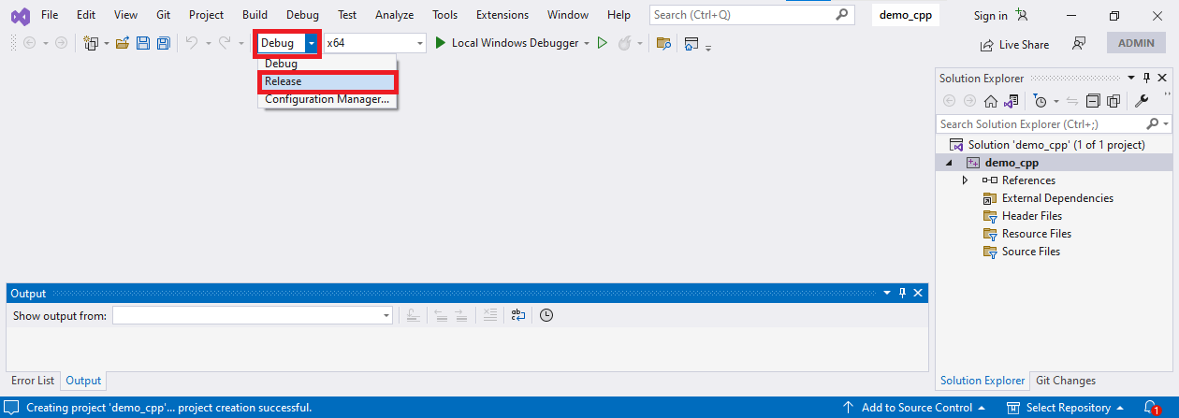Toggle the Output timestamp clock icon

point(546,315)
